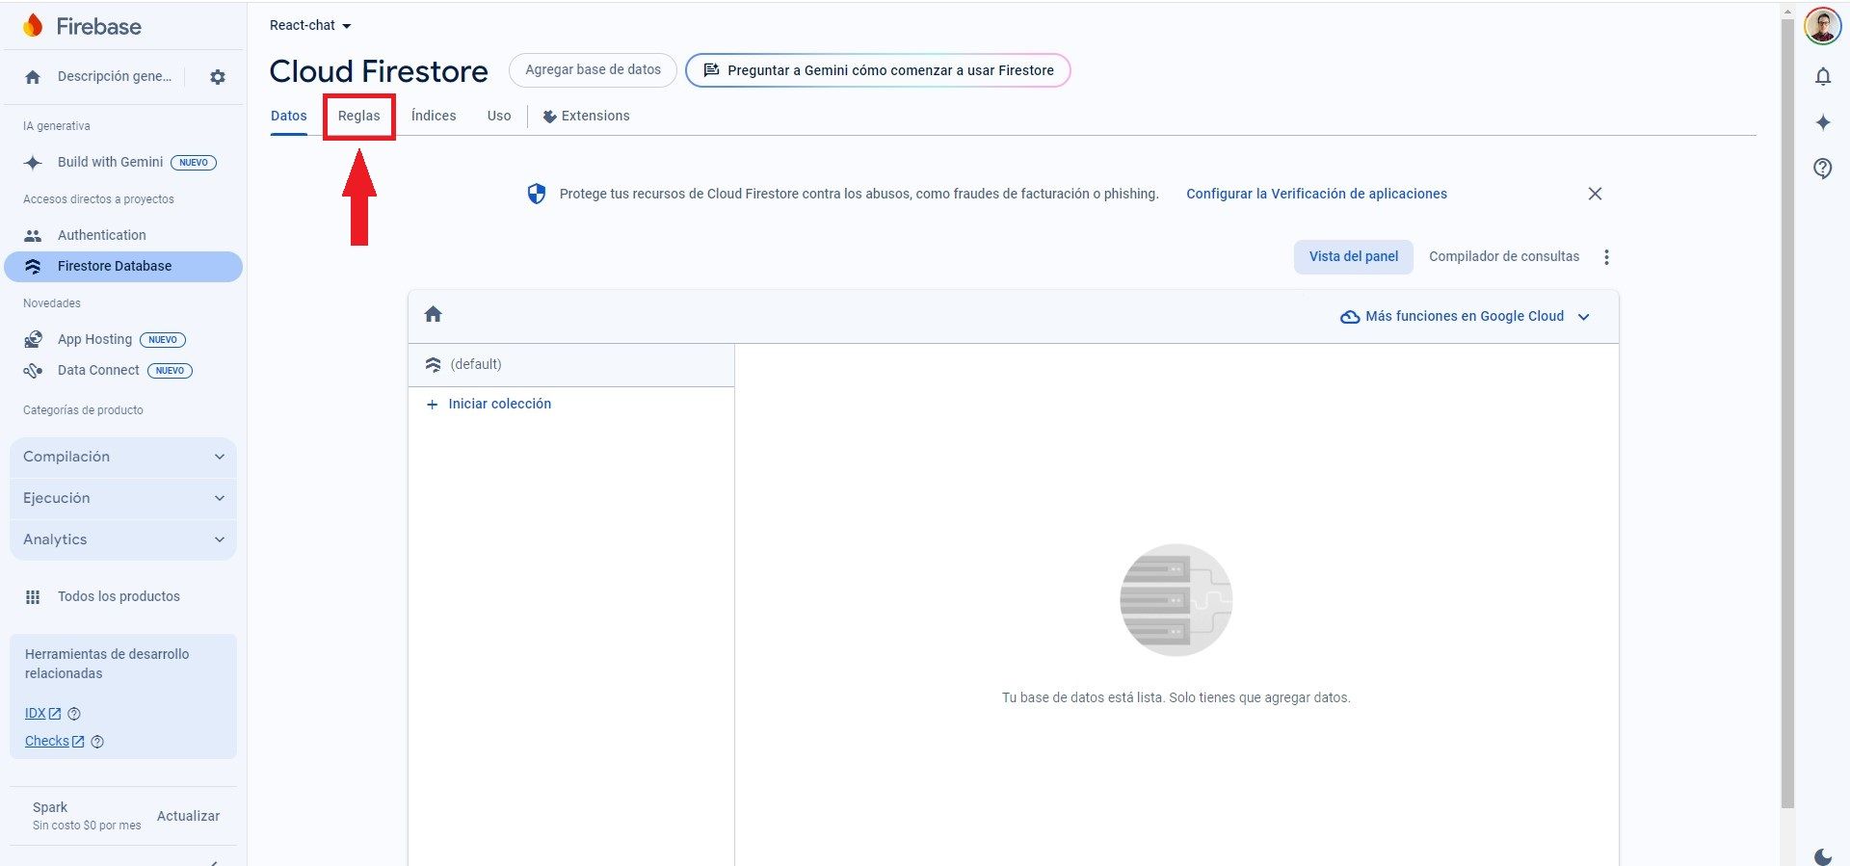
Task: Click the home icon in data panel breadcrumb
Action: [x=434, y=314]
